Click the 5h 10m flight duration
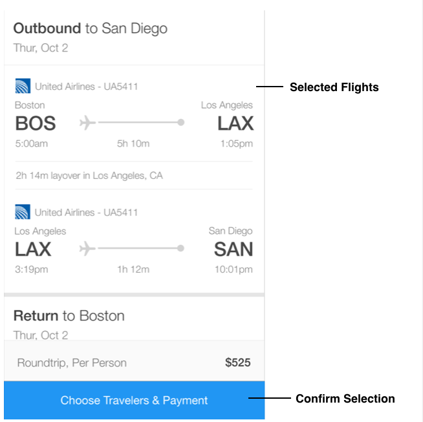This screenshot has height=422, width=423. pos(133,143)
